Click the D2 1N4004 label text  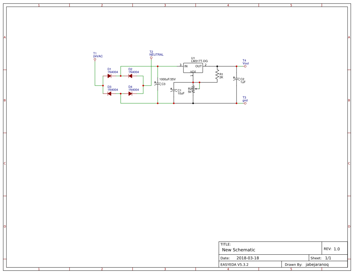click(x=133, y=71)
